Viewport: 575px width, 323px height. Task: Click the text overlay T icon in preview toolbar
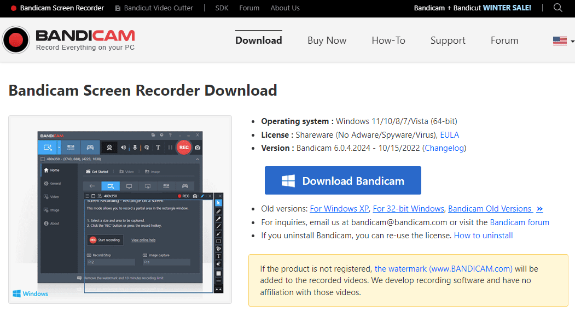point(158,147)
